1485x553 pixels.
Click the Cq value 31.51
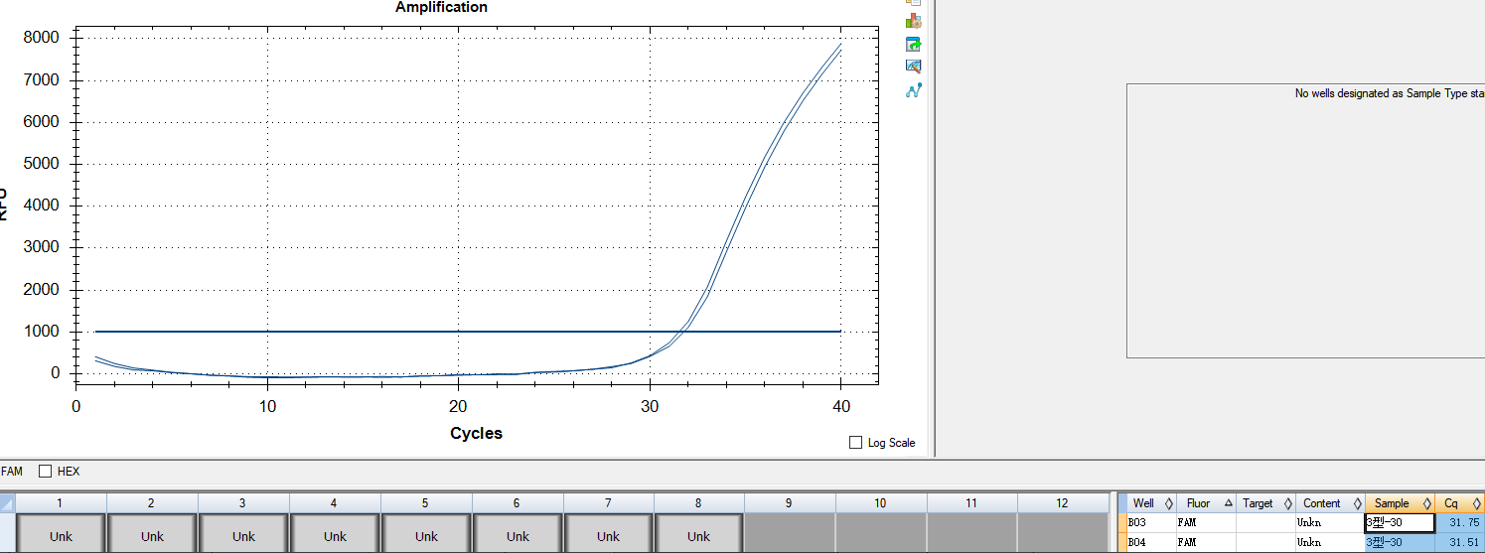click(1459, 542)
